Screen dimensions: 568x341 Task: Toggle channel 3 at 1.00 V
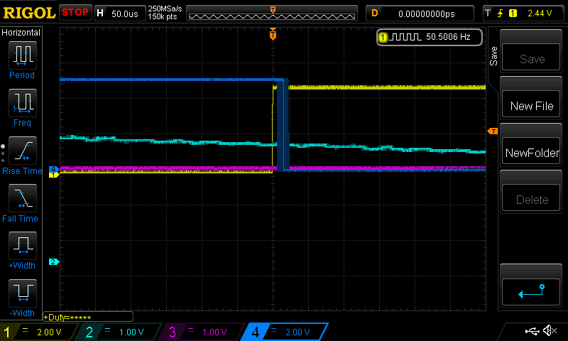tap(202, 332)
